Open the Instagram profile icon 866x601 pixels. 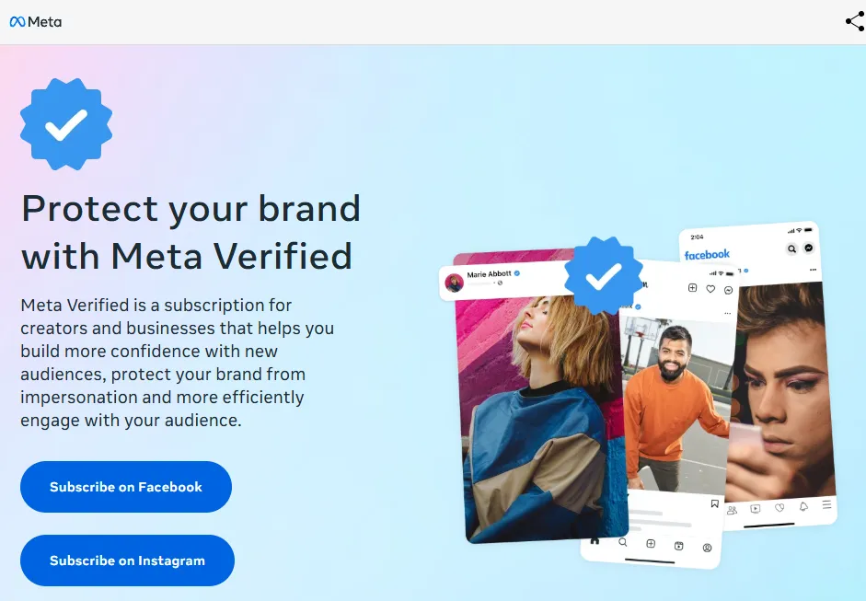tap(707, 548)
